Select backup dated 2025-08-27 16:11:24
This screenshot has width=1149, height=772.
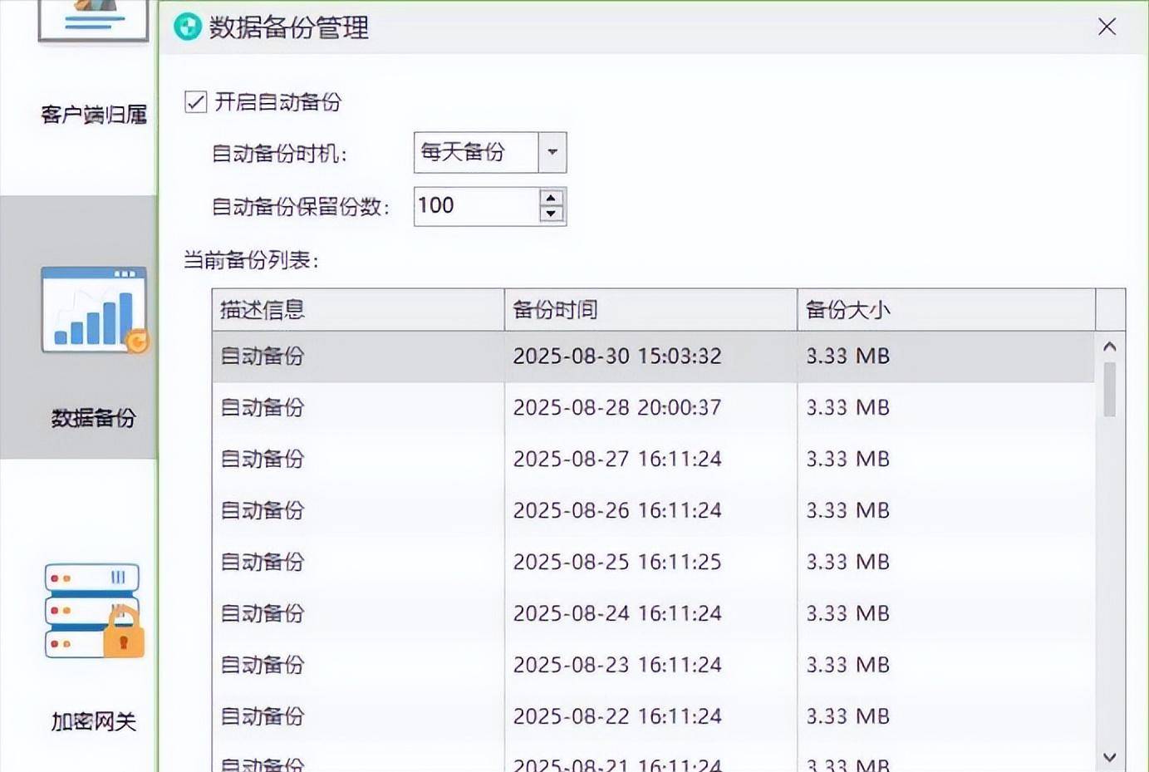pyautogui.click(x=653, y=460)
